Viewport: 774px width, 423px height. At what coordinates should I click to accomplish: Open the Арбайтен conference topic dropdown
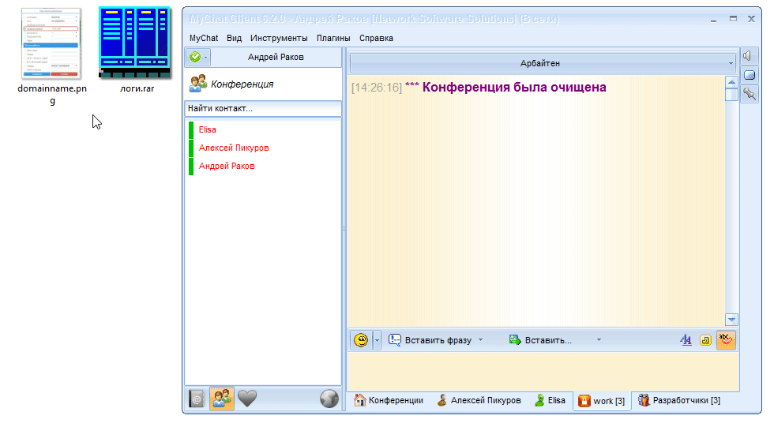coord(543,63)
